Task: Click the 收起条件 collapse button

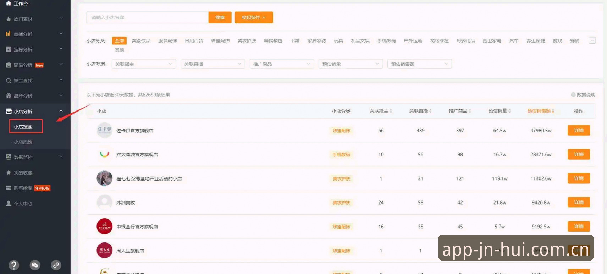Action: (254, 17)
